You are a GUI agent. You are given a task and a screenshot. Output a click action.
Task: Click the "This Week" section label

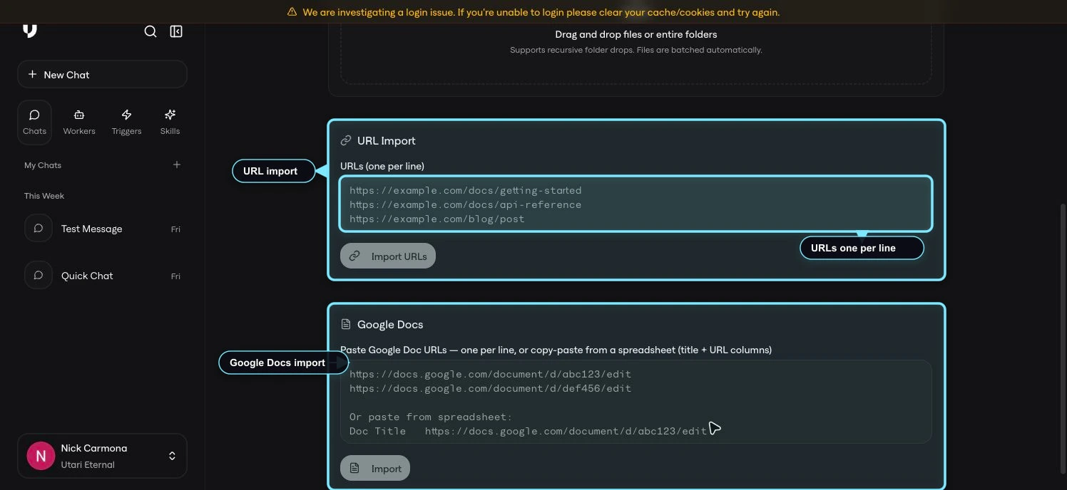point(44,196)
